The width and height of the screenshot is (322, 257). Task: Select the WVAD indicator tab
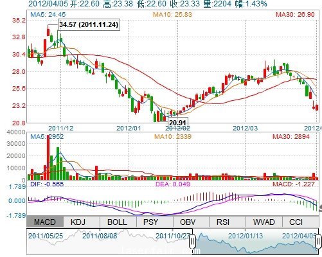[264, 222]
